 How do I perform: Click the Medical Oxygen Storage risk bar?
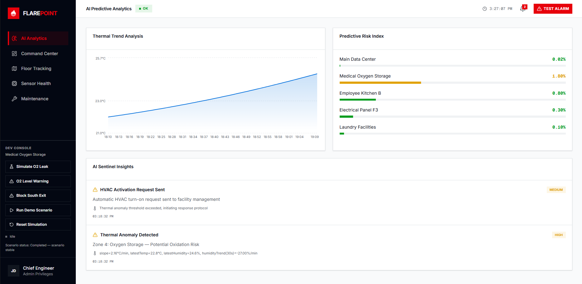[380, 83]
